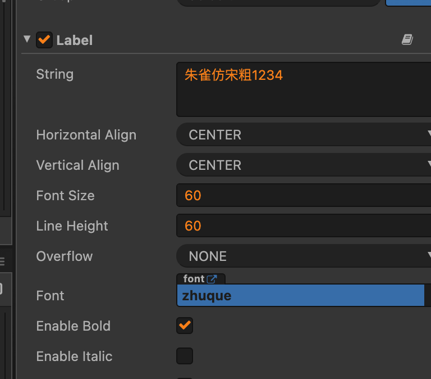Click the Enable Bold property label
Screen dimensions: 431x379
click(x=73, y=326)
